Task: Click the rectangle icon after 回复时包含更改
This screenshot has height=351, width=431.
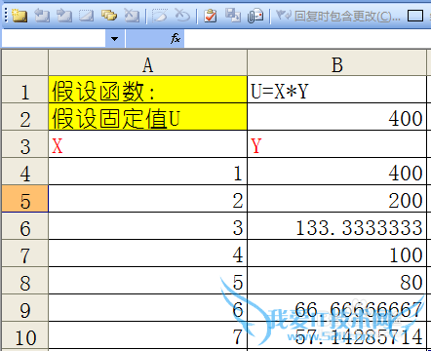Action: click(415, 16)
